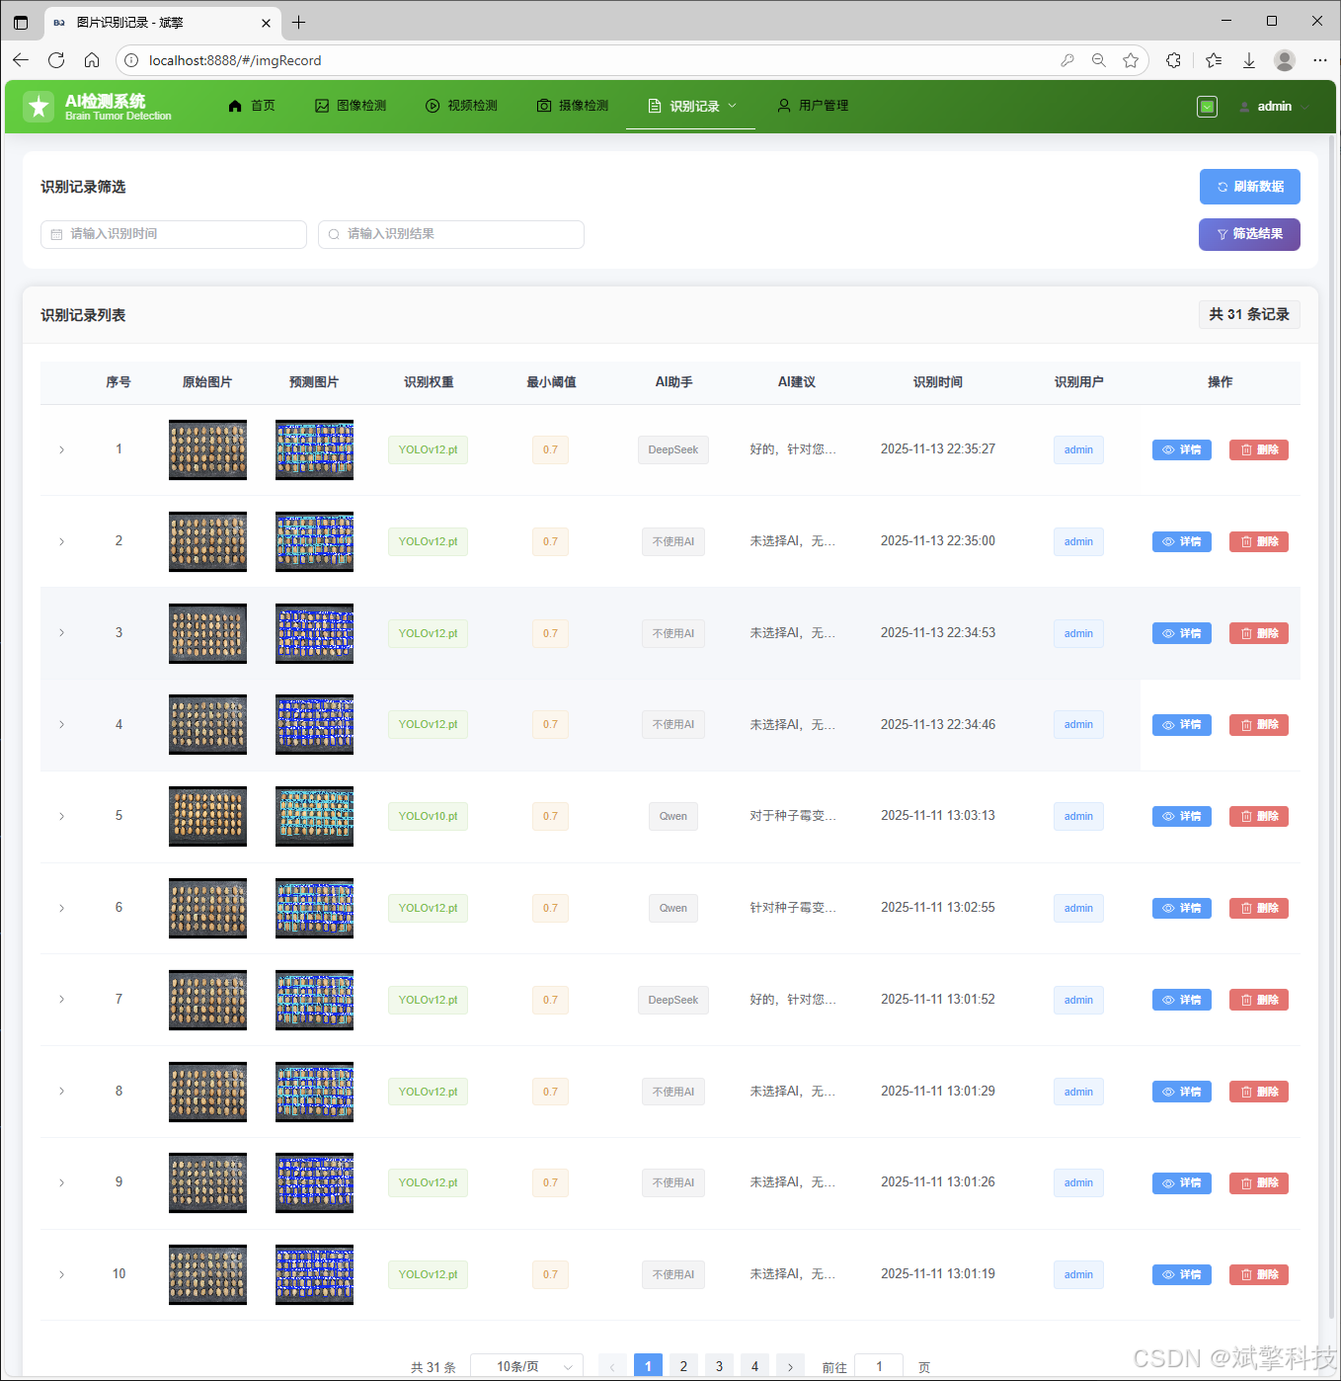Expand row 7 details chevron
Screen dimensions: 1341x1381
(x=61, y=1000)
